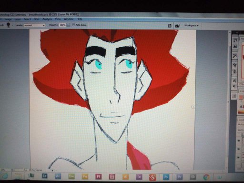The height and width of the screenshot is (183, 244).
Task: Open the Workspace dropdown menu
Action: point(192,25)
